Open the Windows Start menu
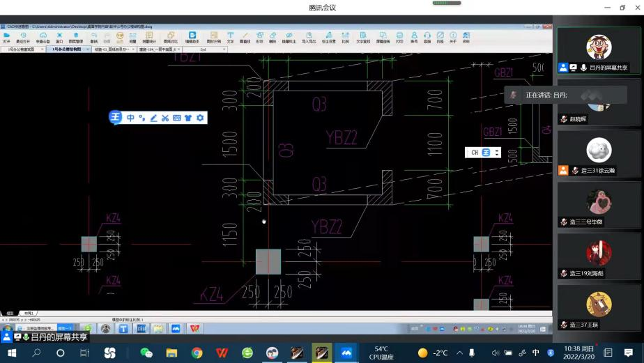Viewport: 644px width, 363px height. (12, 353)
